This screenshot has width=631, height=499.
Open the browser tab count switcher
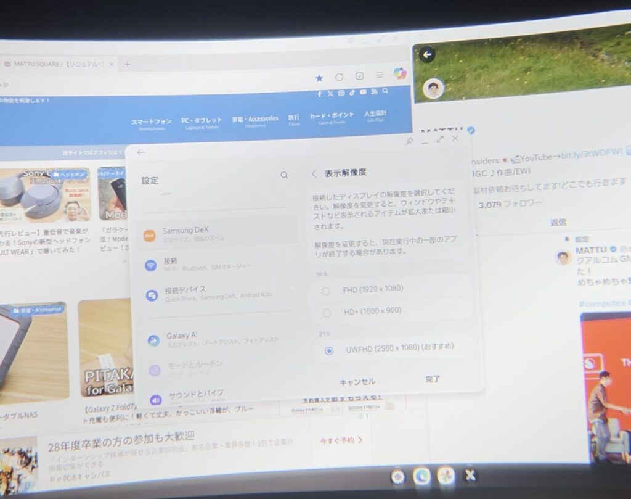point(359,76)
